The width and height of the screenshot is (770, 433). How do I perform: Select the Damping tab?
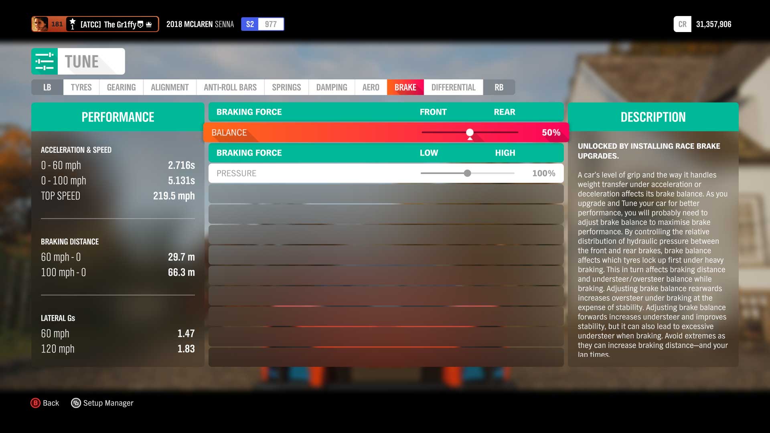pyautogui.click(x=332, y=87)
